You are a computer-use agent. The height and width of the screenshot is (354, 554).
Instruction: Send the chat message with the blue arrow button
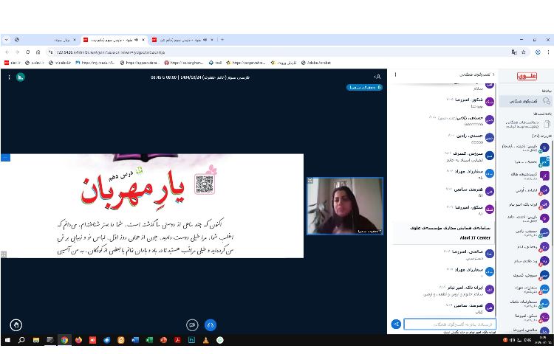396,324
